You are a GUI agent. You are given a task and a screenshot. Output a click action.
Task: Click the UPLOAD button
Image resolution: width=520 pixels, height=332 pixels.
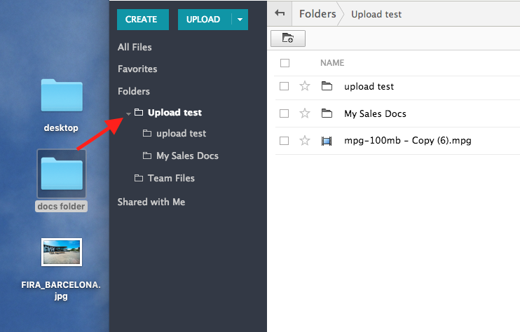(x=205, y=20)
